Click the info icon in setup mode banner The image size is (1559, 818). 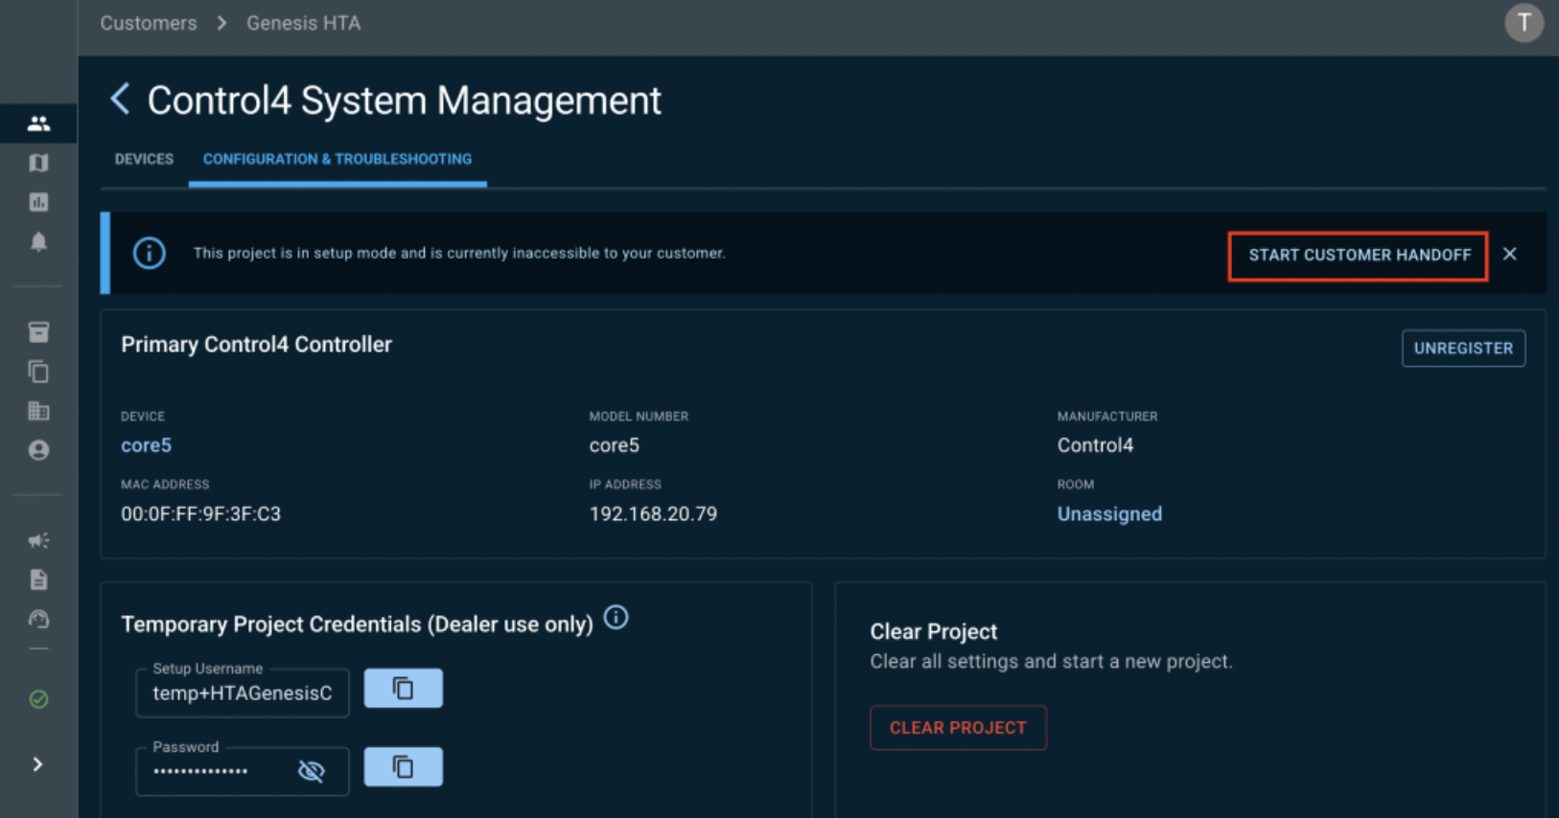pos(149,253)
